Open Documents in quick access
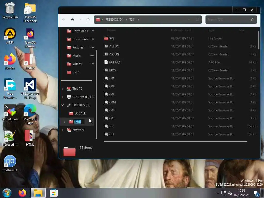The image size is (264, 198). (80, 39)
